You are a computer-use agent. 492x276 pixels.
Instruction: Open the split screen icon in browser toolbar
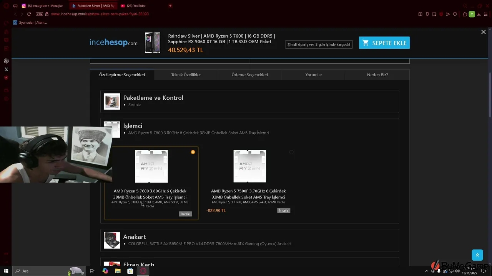[420, 14]
